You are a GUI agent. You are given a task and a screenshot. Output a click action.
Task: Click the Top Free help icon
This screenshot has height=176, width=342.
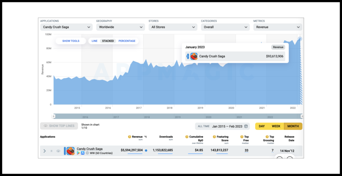242,137
